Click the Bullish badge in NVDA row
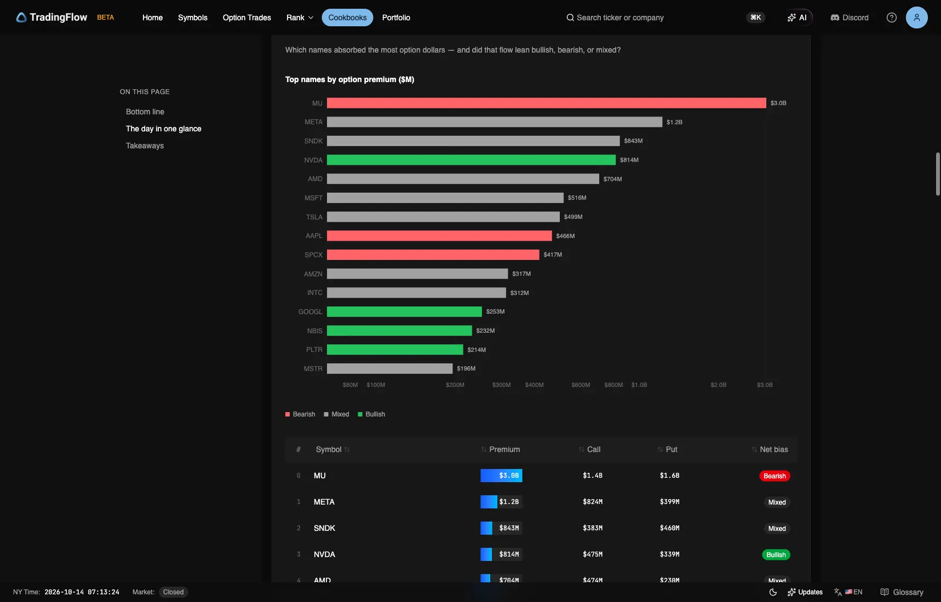 776,555
